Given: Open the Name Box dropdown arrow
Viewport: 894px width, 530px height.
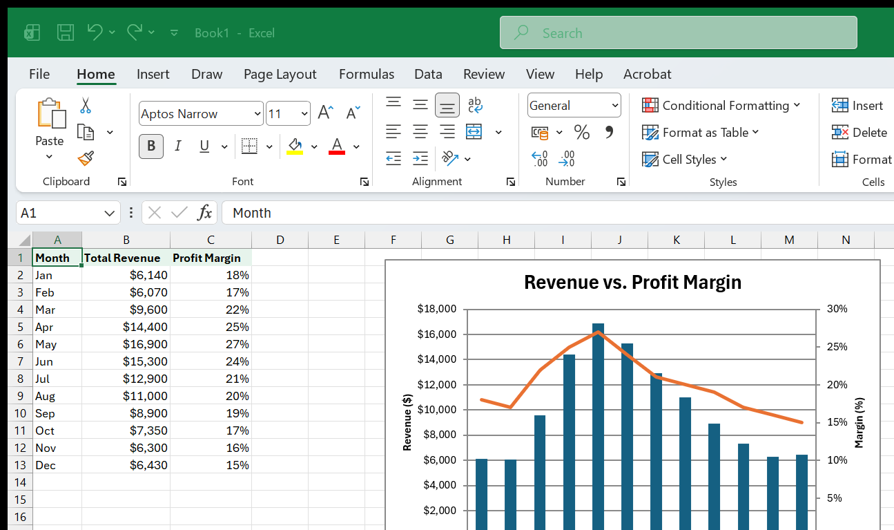Looking at the screenshot, I should pyautogui.click(x=109, y=213).
